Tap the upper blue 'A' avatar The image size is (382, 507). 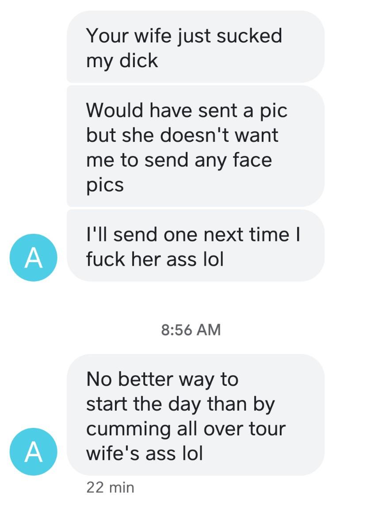pos(33,258)
